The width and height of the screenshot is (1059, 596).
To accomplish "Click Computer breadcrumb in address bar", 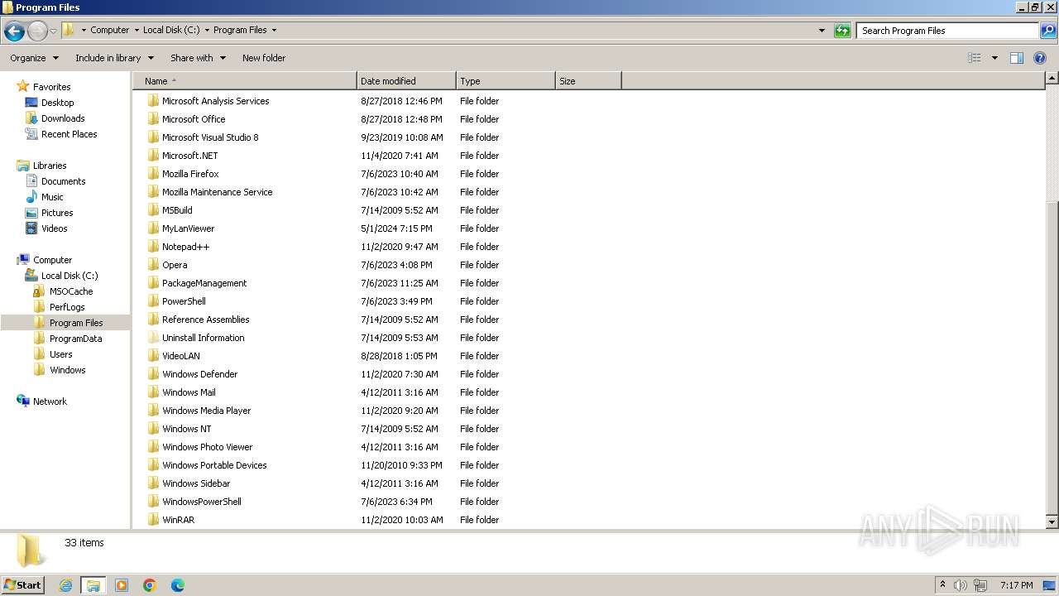I will (109, 31).
